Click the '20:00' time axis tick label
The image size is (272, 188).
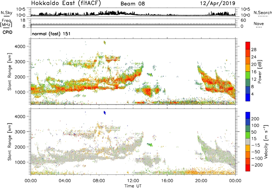click(x=201, y=181)
